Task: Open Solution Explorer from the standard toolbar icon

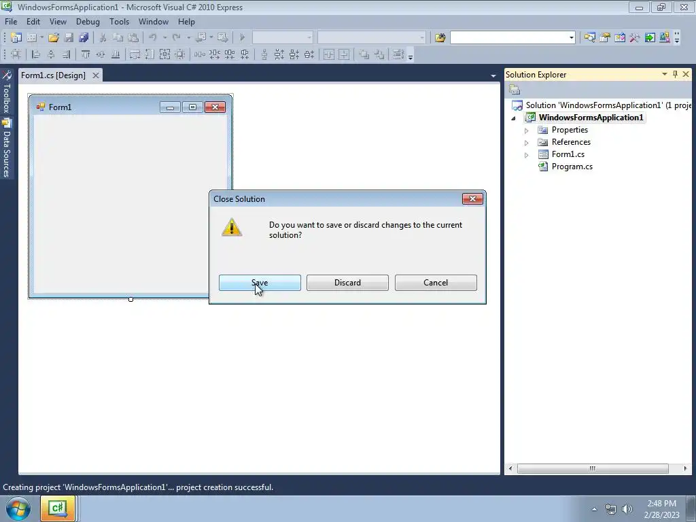Action: click(589, 38)
